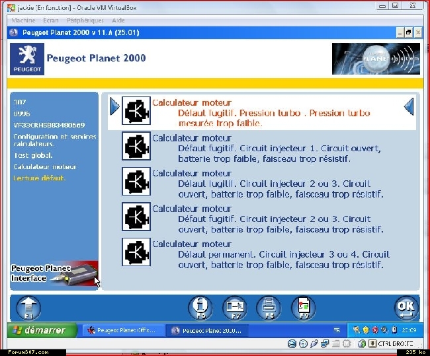Open the Aide menu
This screenshot has height=356, width=430.
click(118, 20)
